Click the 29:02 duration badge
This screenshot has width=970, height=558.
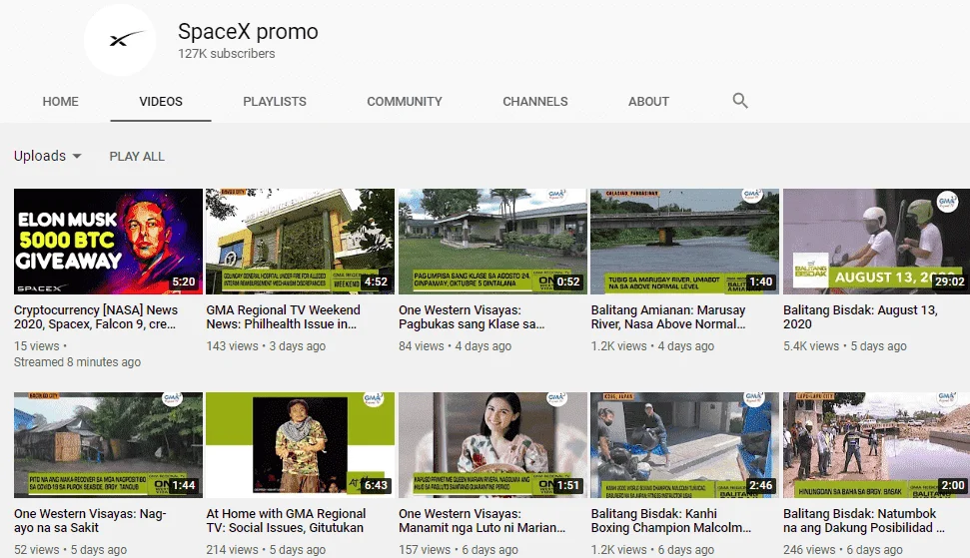tap(950, 281)
